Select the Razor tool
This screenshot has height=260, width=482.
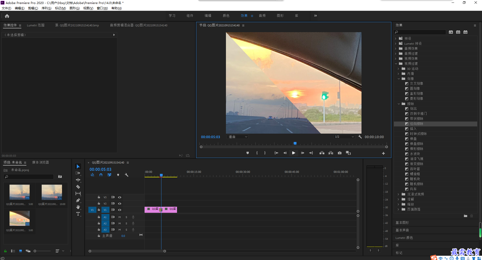[x=78, y=187]
